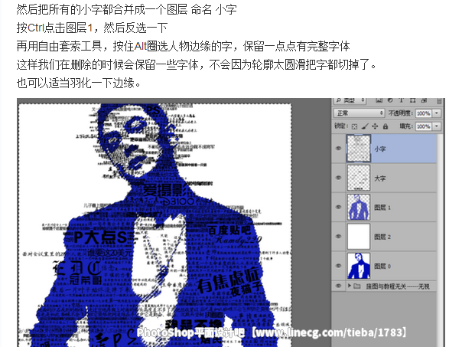Hide the 废图与教程无关 layer group
449x347 pixels.
[x=338, y=286]
